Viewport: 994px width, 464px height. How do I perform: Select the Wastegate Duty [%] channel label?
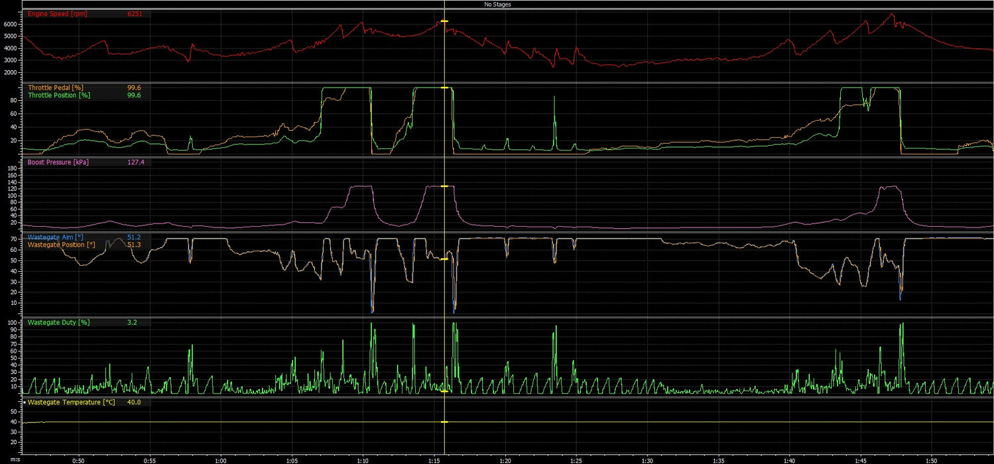pos(58,322)
